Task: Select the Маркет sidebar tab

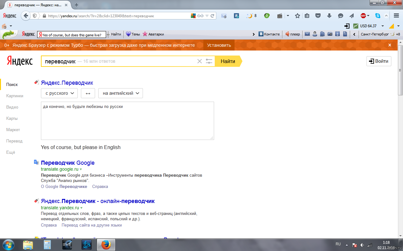Action: point(13,130)
